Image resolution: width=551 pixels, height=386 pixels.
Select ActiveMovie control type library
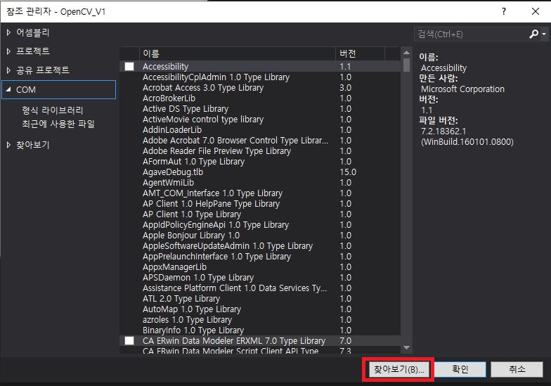pyautogui.click(x=260, y=120)
